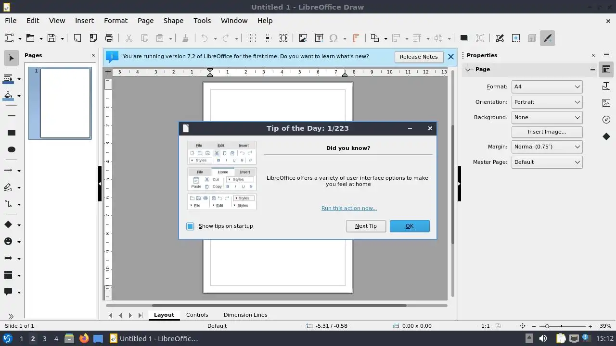This screenshot has height=346, width=616.
Task: Open the Insert menu
Action: click(84, 21)
